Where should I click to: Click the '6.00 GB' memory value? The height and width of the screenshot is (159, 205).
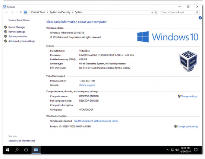83,59
